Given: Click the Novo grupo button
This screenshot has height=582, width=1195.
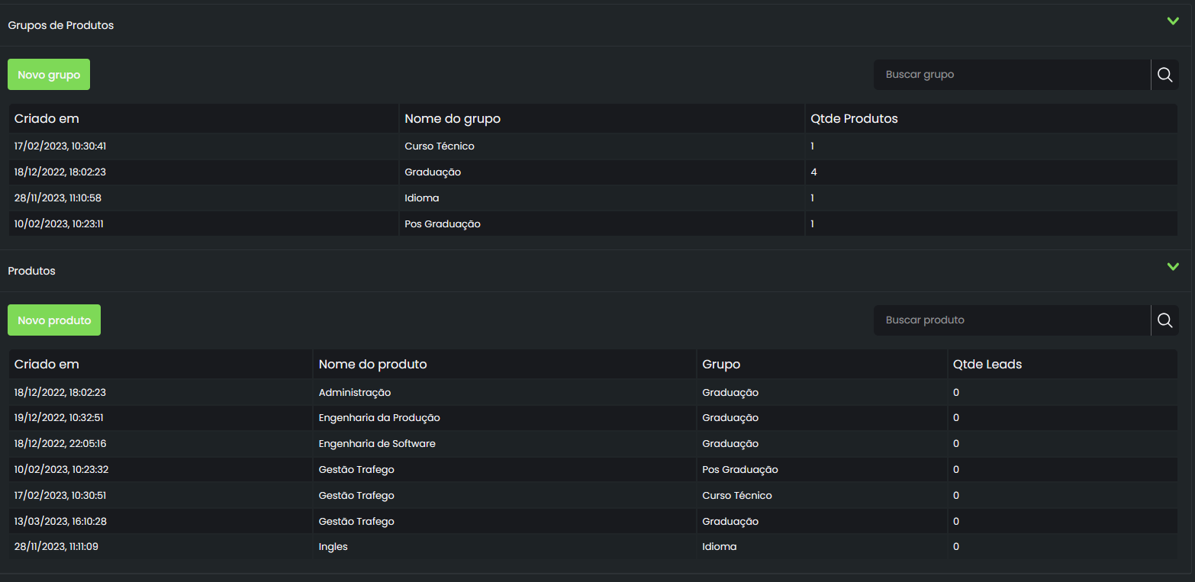Looking at the screenshot, I should pos(49,75).
